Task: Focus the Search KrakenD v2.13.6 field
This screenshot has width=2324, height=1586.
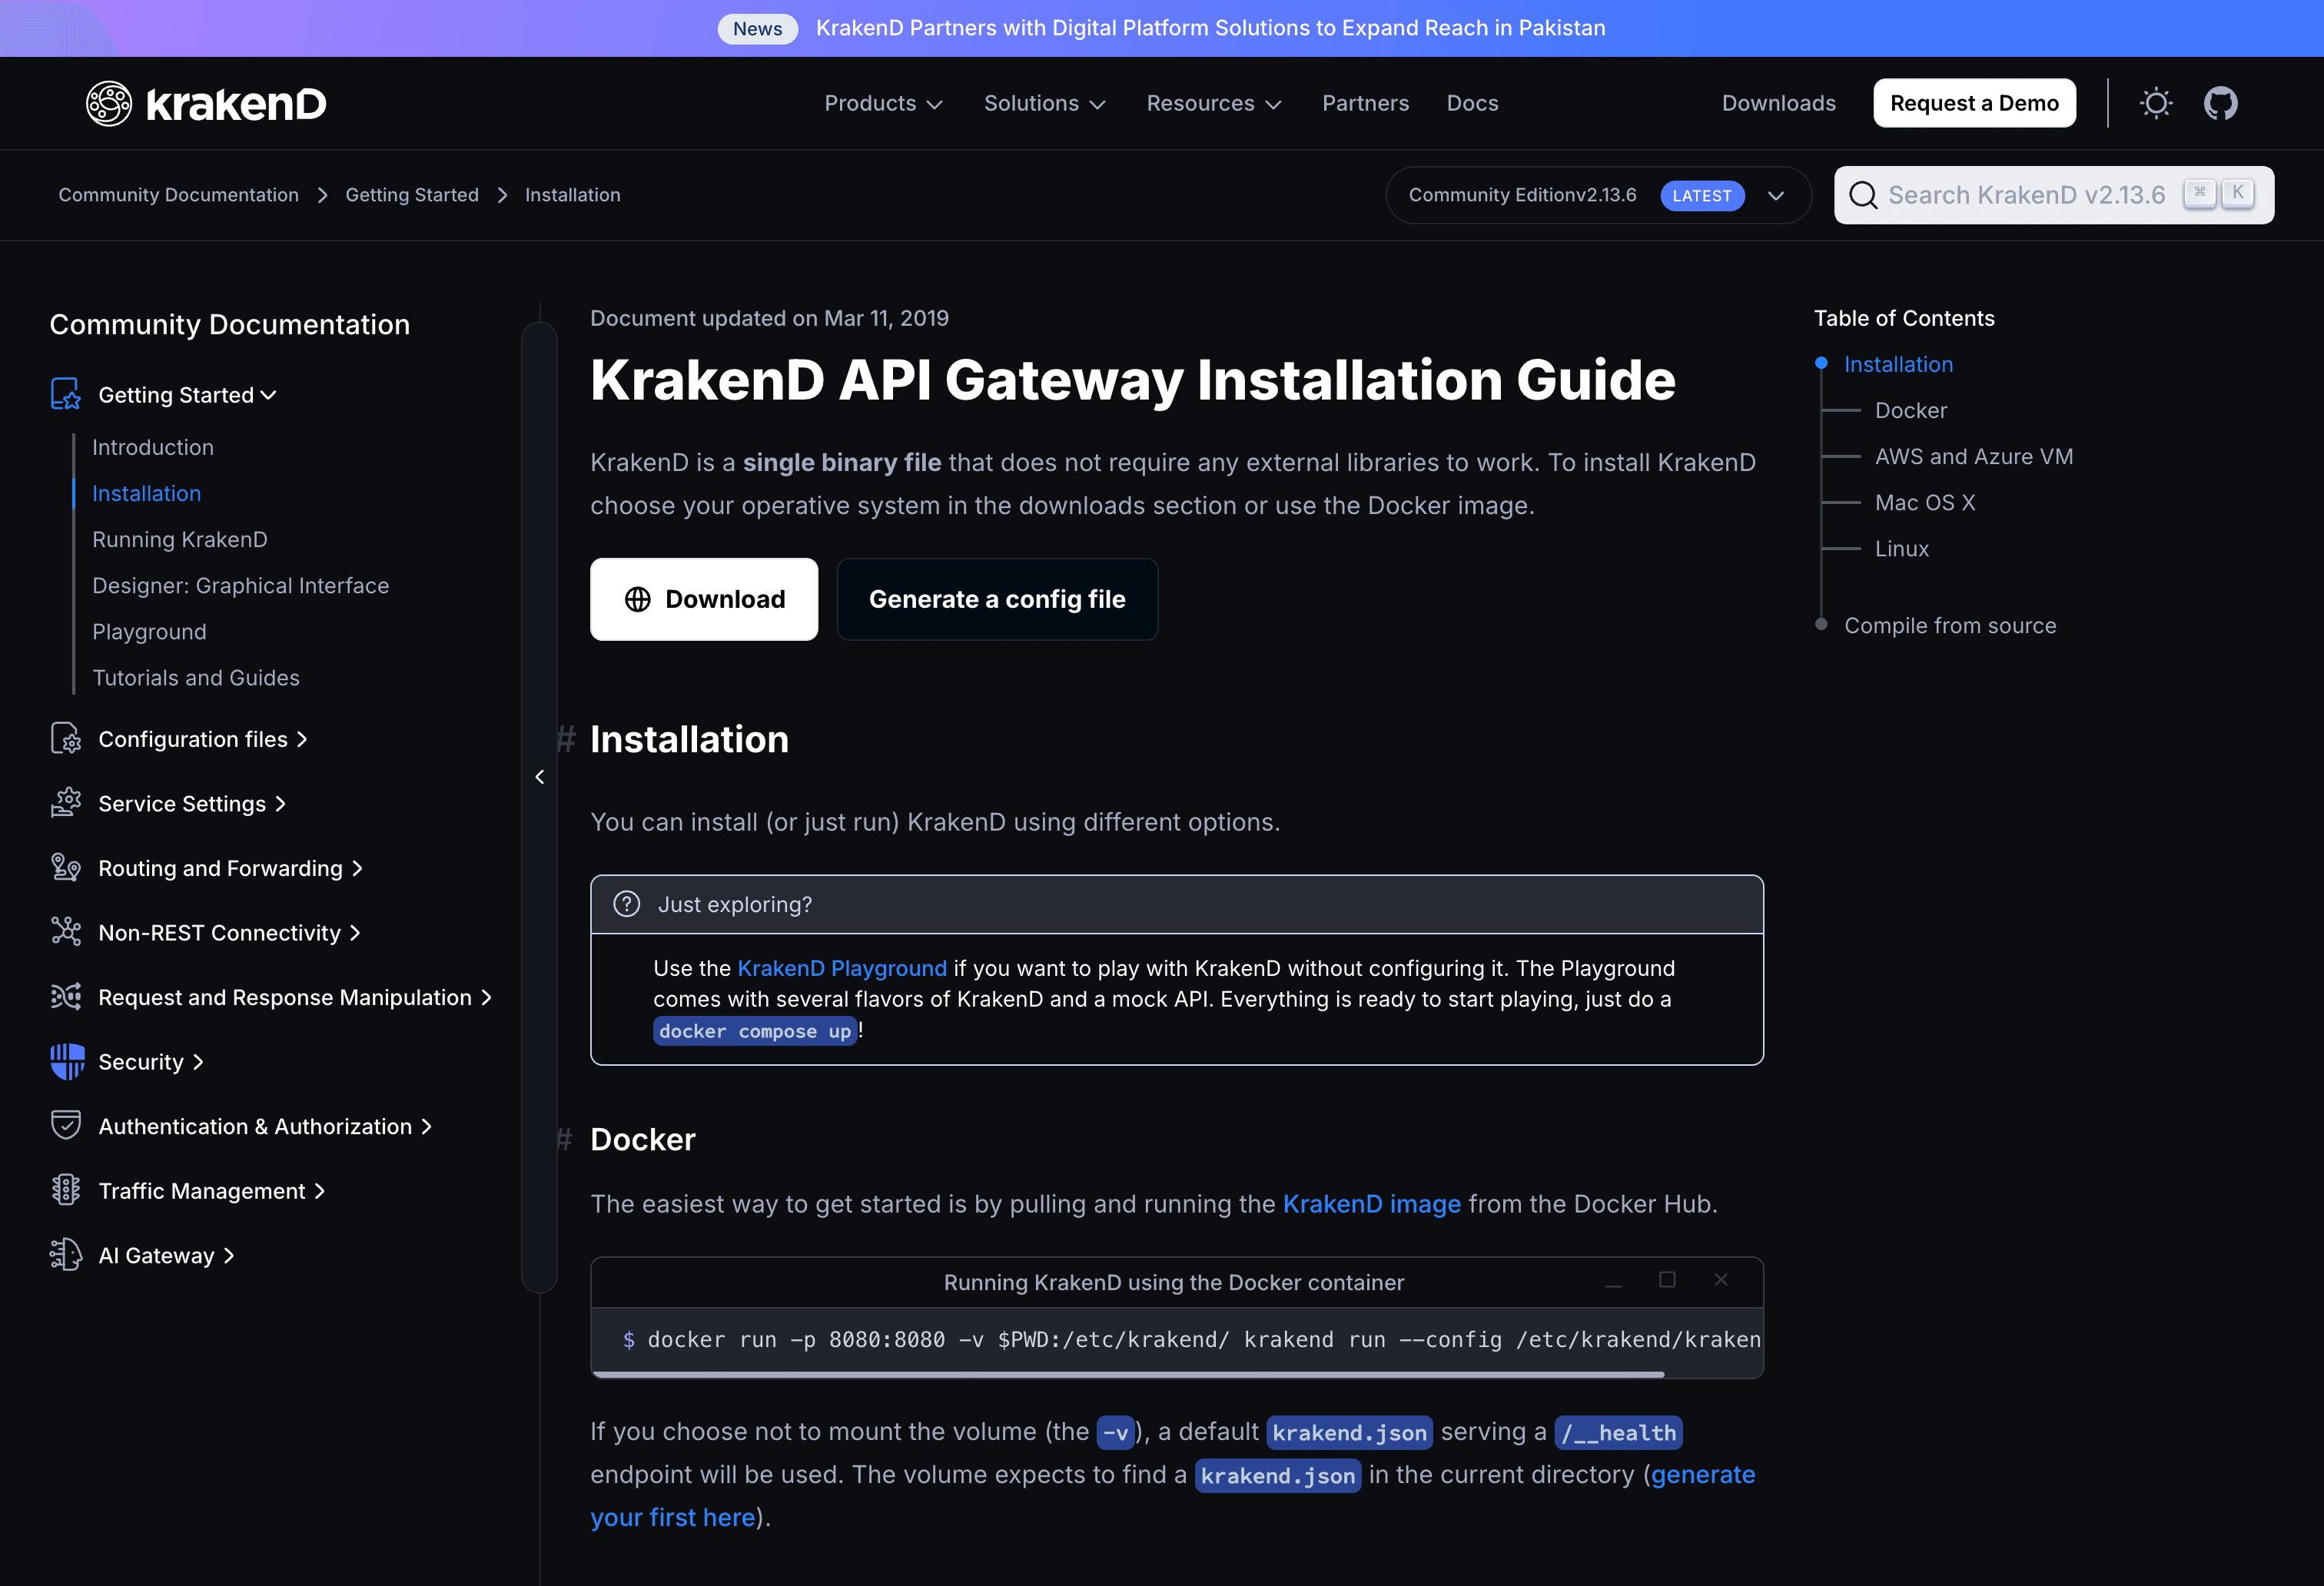Action: [2053, 195]
